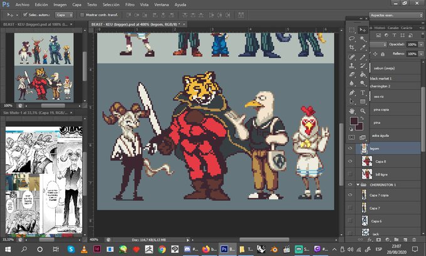Select the Type tool
This screenshot has height=256, width=426.
[x=363, y=92]
